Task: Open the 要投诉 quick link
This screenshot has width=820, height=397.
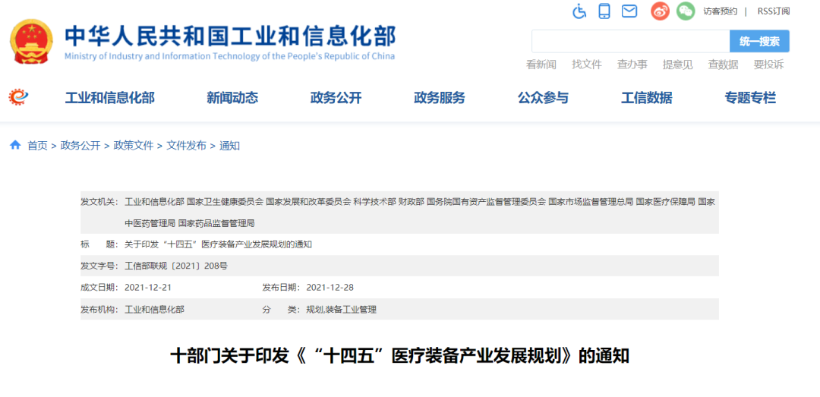Action: [x=768, y=65]
